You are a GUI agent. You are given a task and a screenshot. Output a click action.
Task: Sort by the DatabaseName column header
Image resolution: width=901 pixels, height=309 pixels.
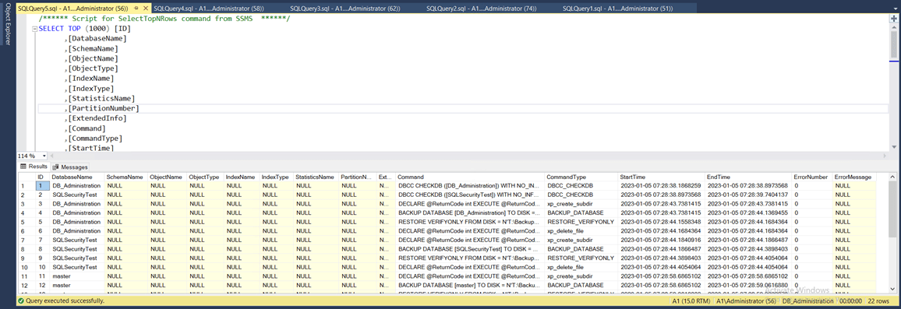tap(78, 177)
